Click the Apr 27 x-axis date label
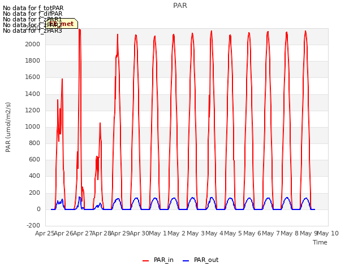Viewport: 362px width, 271px height. (x=83, y=233)
